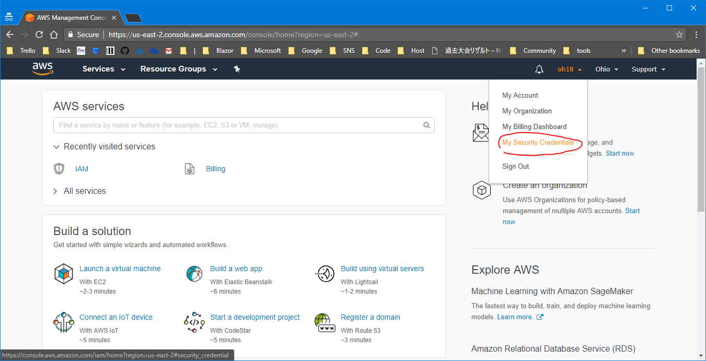Click Start a development project link
The width and height of the screenshot is (706, 361).
click(x=255, y=317)
